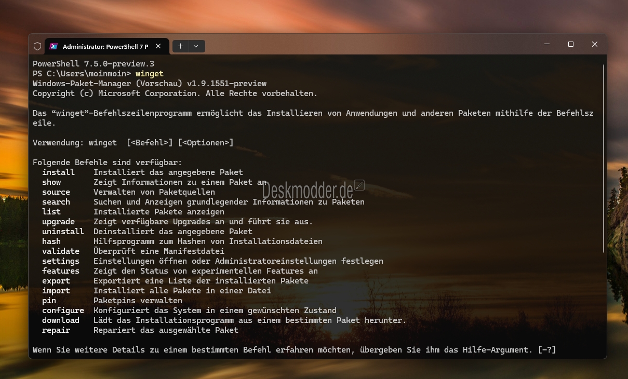The height and width of the screenshot is (379, 628).
Task: Click the 'PowerShell 7.5.0-preview.3' line
Action: pyautogui.click(x=93, y=64)
